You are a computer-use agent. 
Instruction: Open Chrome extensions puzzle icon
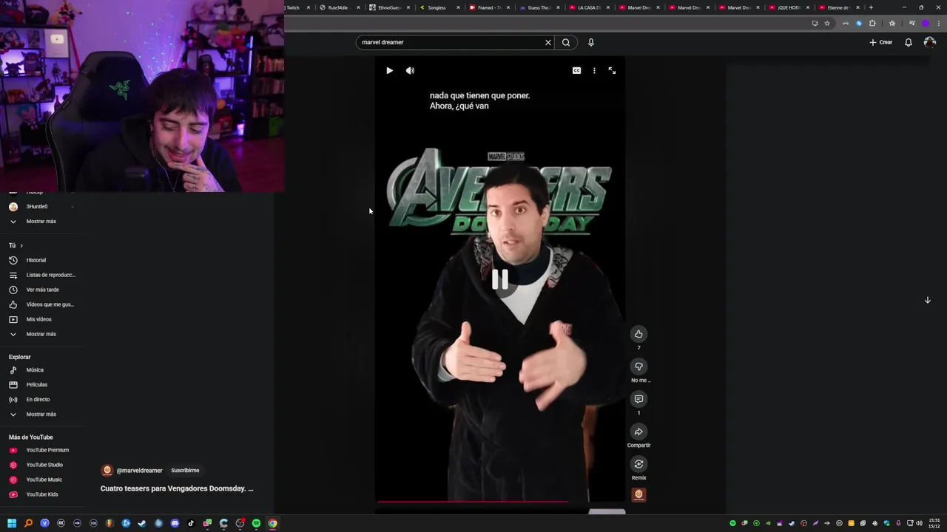click(872, 23)
